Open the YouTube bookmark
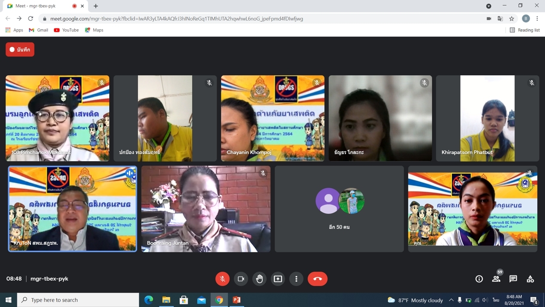545x307 pixels. tap(66, 30)
